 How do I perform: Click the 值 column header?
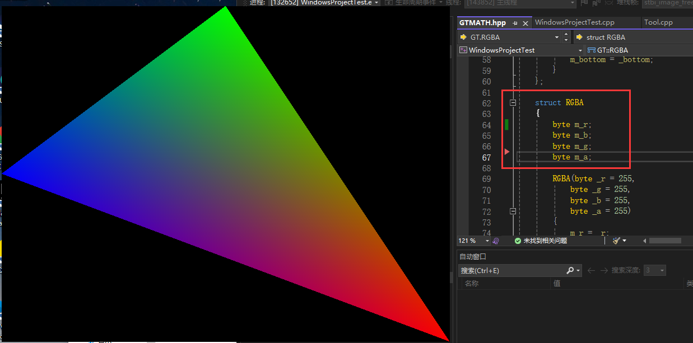click(x=557, y=284)
